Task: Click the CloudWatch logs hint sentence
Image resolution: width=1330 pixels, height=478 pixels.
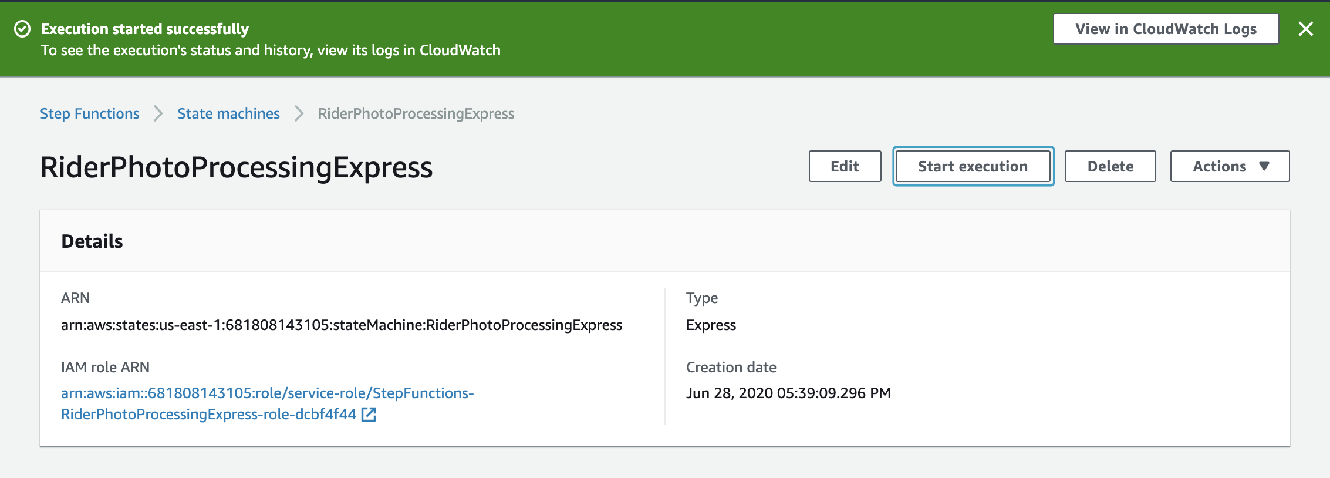Action: pos(271,51)
